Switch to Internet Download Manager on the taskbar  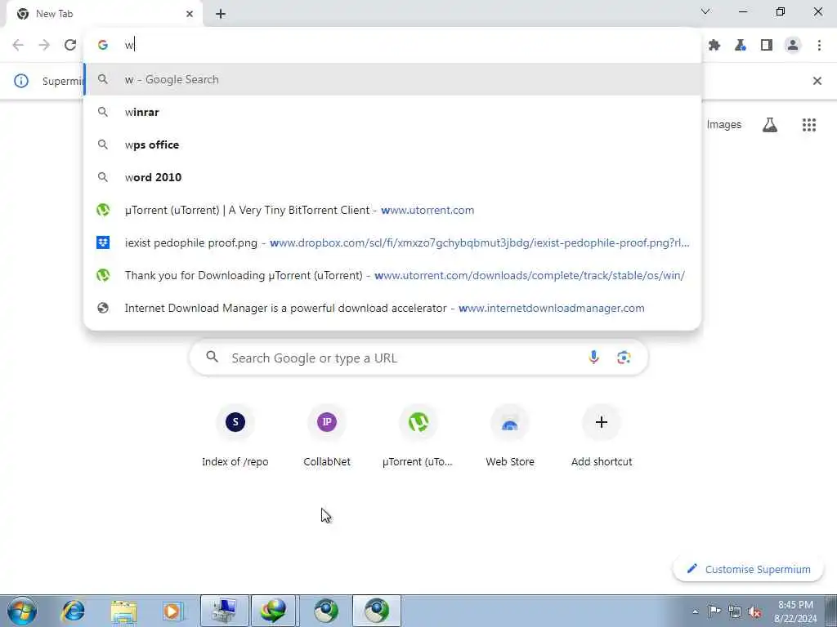(x=274, y=611)
